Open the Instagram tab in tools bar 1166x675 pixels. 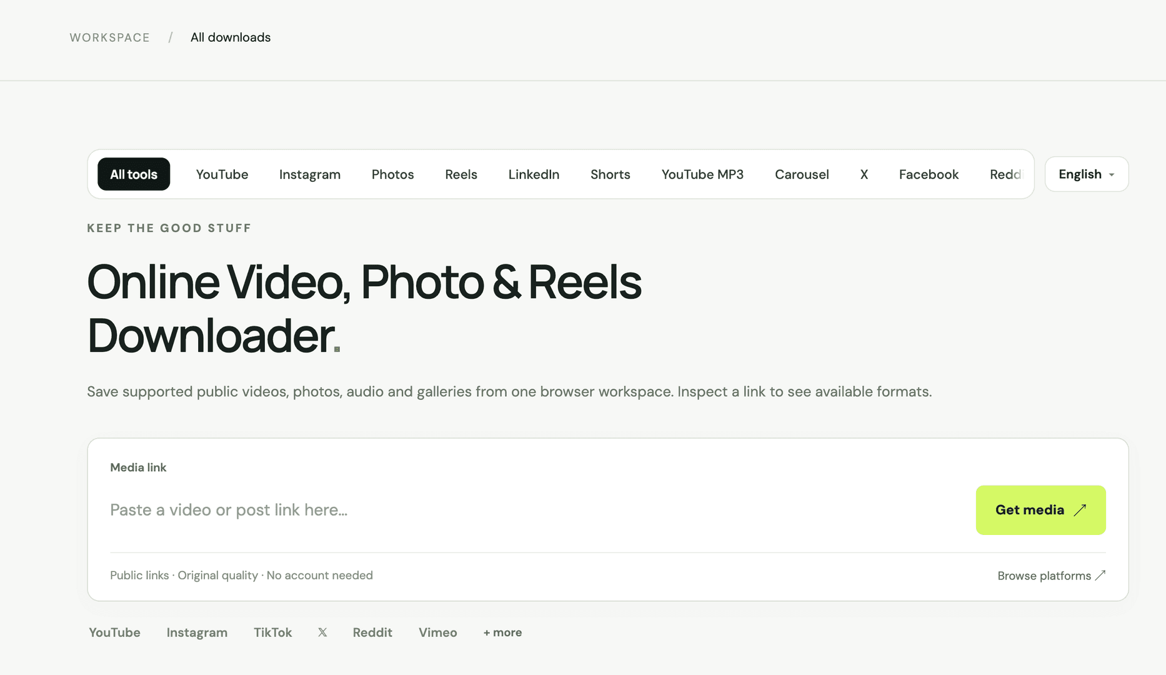click(310, 174)
